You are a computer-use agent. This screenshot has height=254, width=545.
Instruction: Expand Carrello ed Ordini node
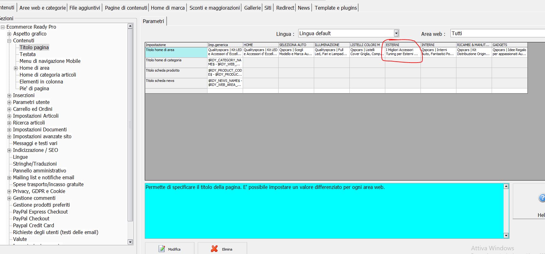point(9,109)
